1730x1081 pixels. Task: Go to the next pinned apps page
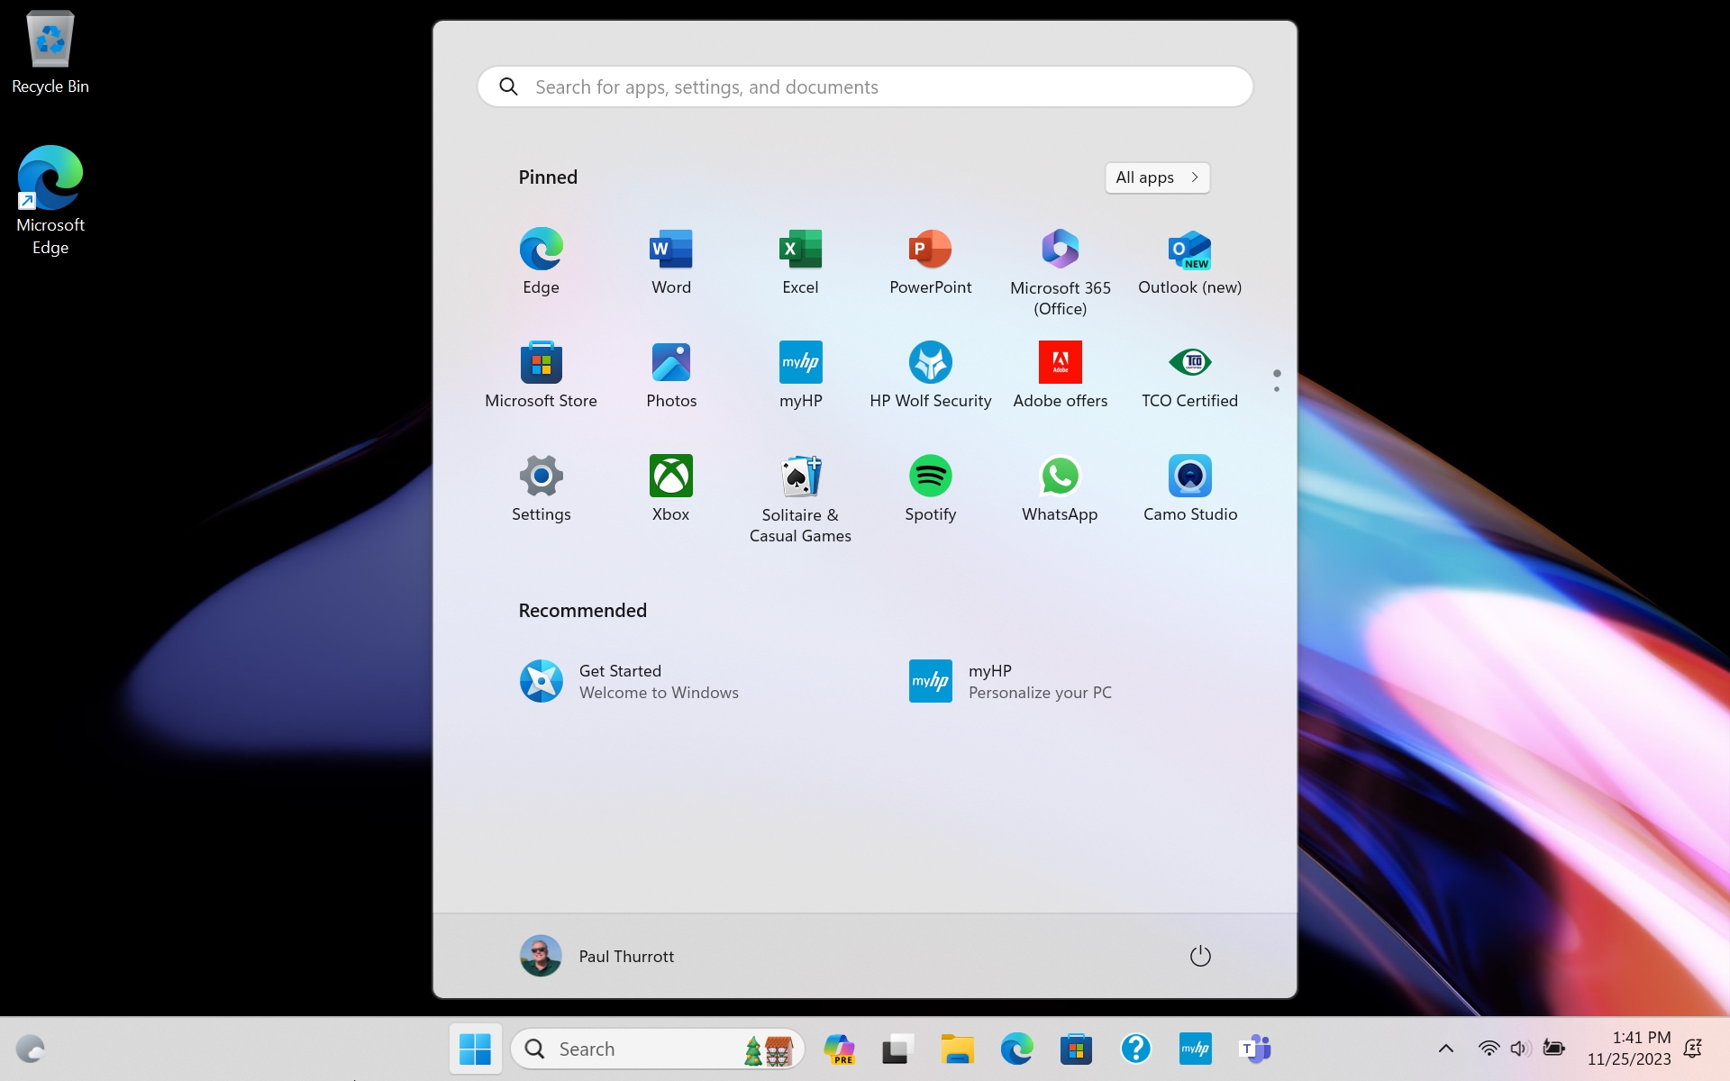click(1277, 389)
